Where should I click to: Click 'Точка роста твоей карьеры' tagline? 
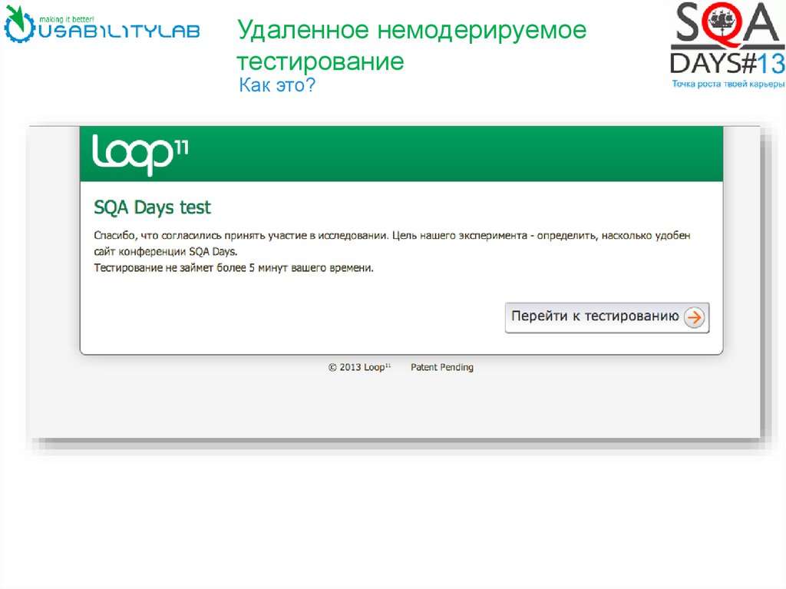[728, 84]
